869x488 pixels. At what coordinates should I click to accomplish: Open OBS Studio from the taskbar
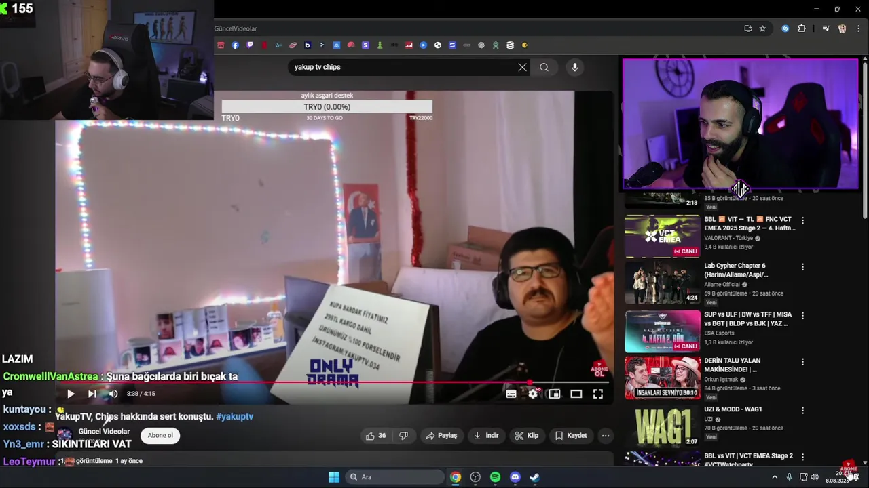pos(475,477)
